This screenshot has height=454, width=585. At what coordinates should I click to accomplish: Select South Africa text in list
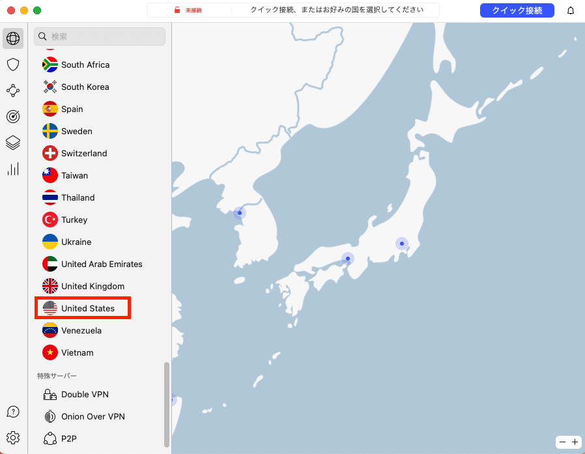pos(85,64)
